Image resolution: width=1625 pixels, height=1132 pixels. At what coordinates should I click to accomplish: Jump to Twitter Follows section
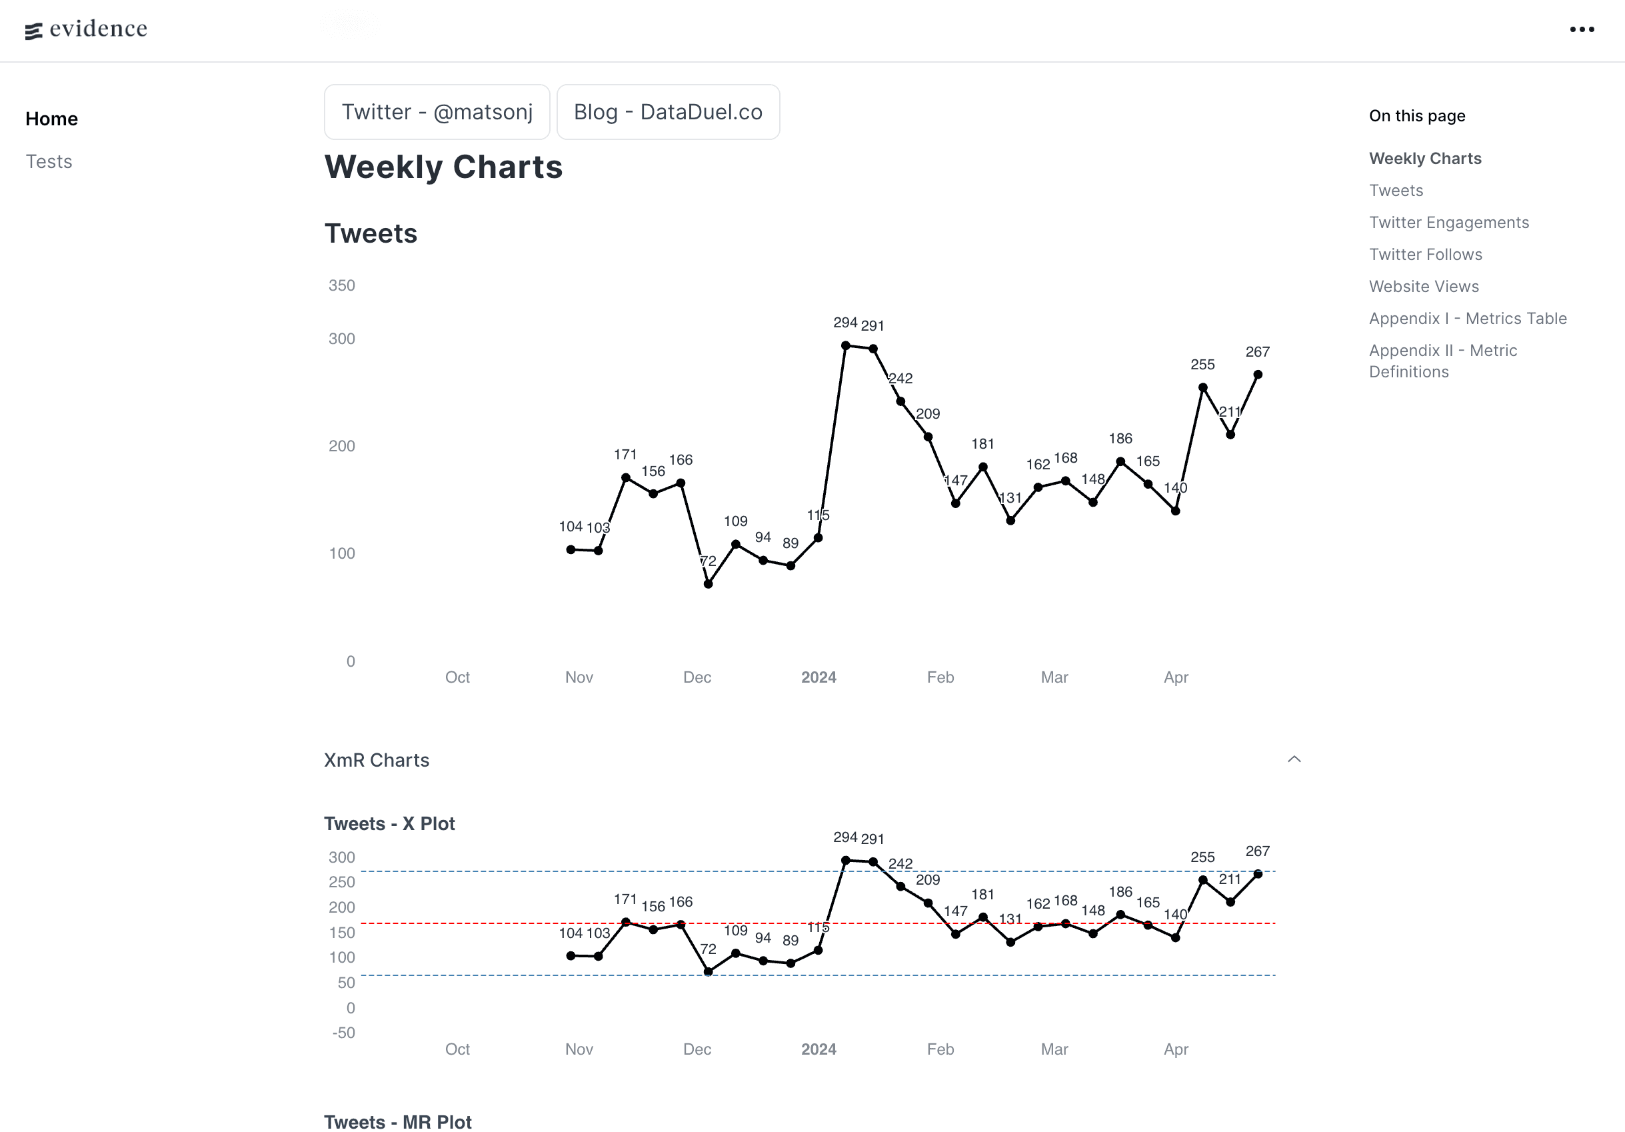click(1426, 254)
